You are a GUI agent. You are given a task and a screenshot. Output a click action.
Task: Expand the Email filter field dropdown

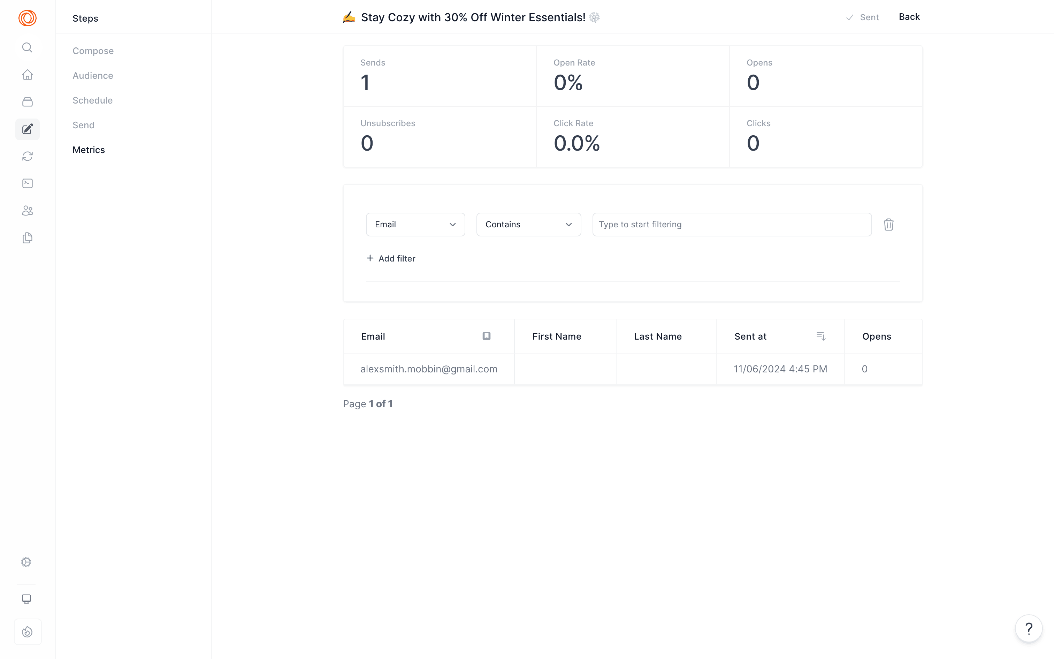click(415, 225)
